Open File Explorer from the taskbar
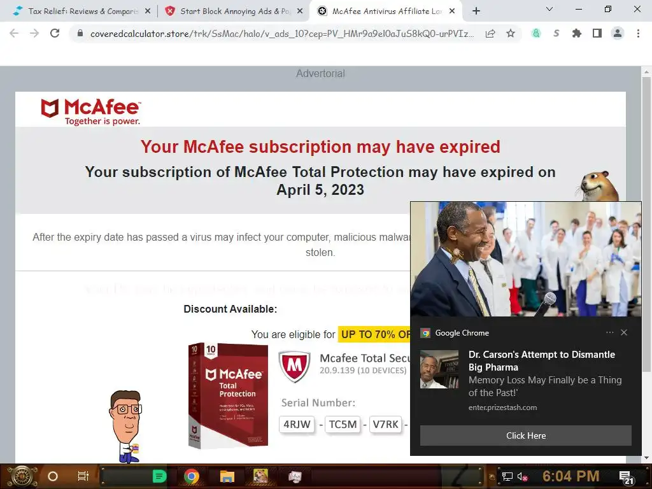 [227, 476]
